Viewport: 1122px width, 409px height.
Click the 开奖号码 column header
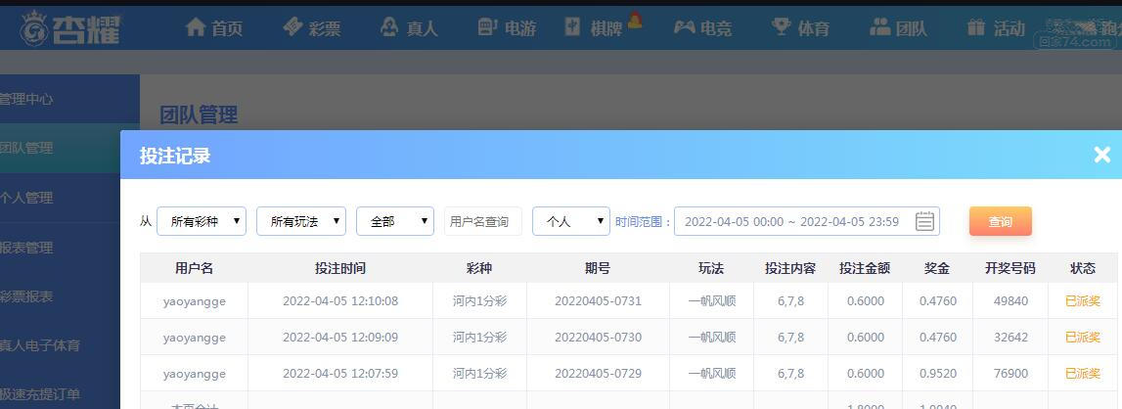click(x=1010, y=268)
